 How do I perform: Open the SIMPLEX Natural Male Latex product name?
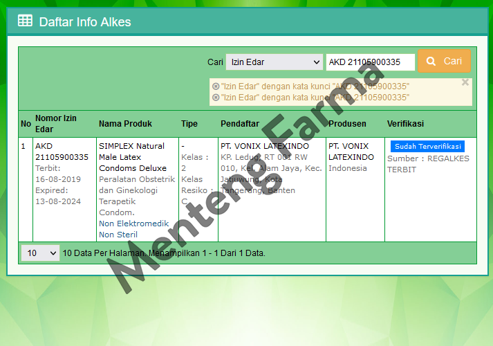pyautogui.click(x=132, y=157)
